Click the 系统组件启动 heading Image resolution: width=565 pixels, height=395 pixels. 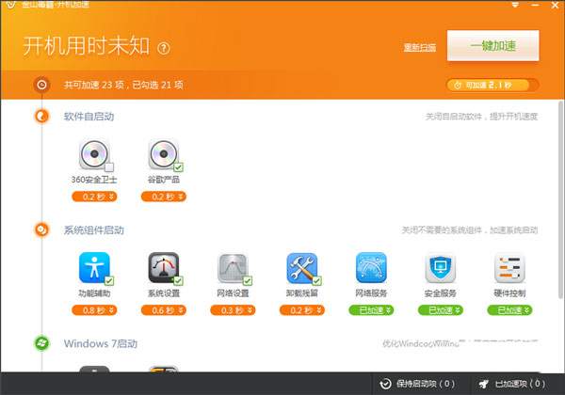[x=93, y=230]
